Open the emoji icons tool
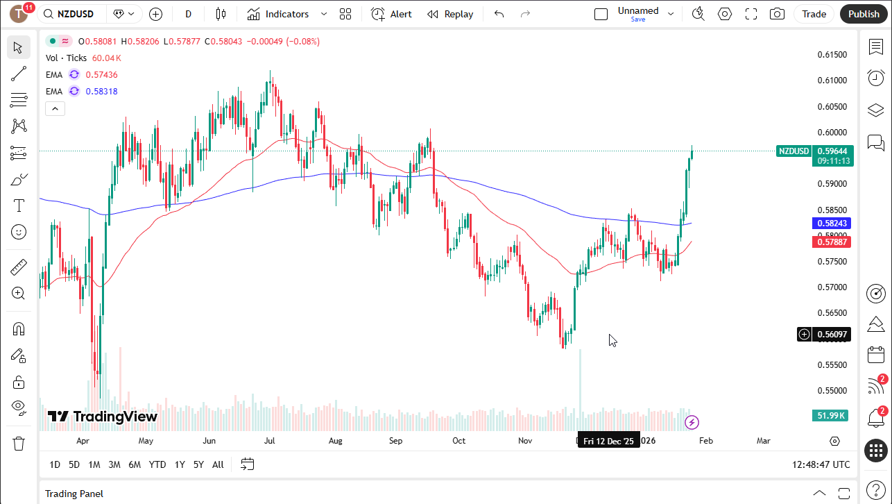The height and width of the screenshot is (504, 892). 19,232
